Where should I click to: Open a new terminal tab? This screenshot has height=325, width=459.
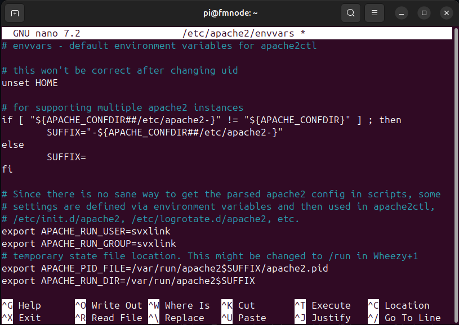pyautogui.click(x=15, y=12)
